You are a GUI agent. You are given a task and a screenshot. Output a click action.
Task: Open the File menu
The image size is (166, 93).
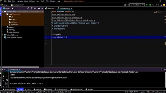(5, 1)
